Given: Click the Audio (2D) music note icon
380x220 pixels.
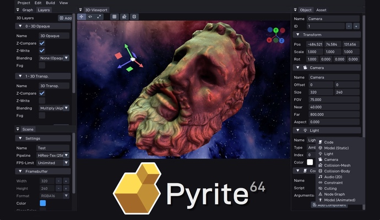Looking at the screenshot, I should (x=321, y=177).
